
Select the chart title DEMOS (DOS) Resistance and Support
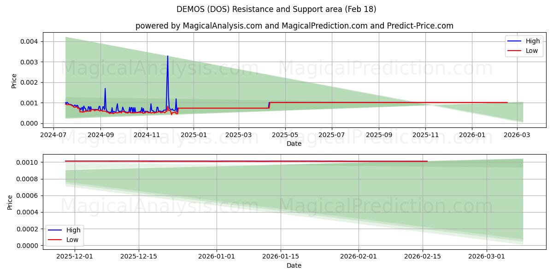(276, 9)
